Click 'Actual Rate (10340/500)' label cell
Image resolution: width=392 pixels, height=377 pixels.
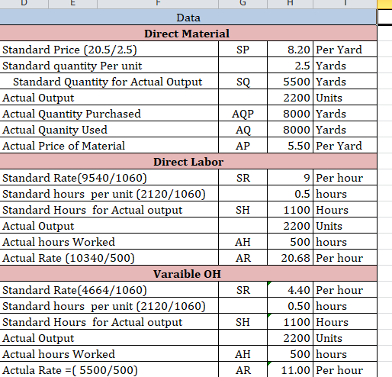point(109,258)
